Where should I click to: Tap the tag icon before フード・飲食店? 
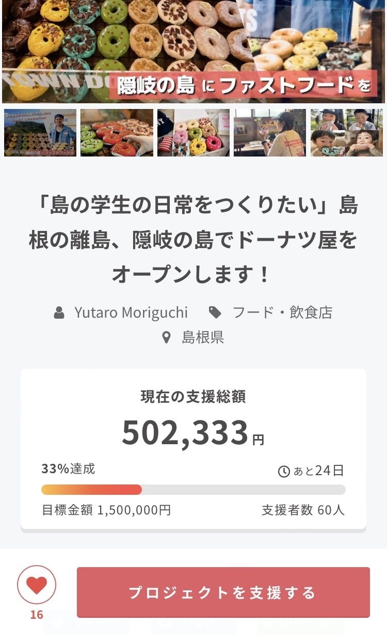[x=215, y=312]
